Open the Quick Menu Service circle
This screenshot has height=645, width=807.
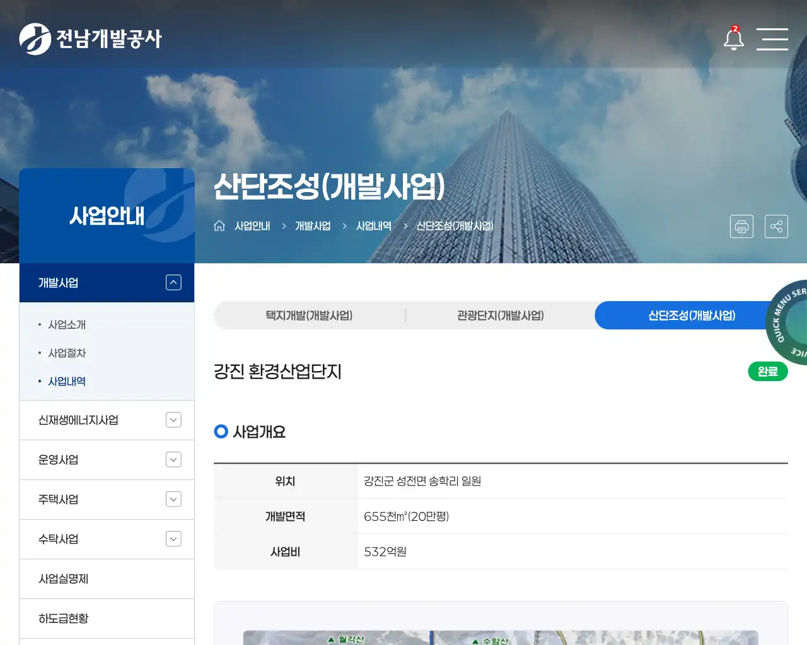pos(787,322)
